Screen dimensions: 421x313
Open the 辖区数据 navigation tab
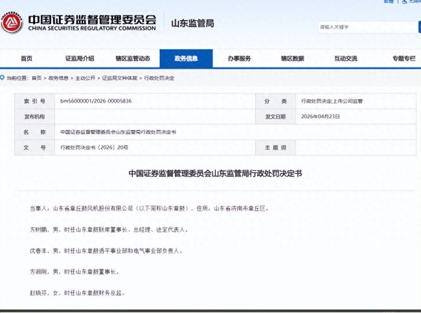coord(292,58)
